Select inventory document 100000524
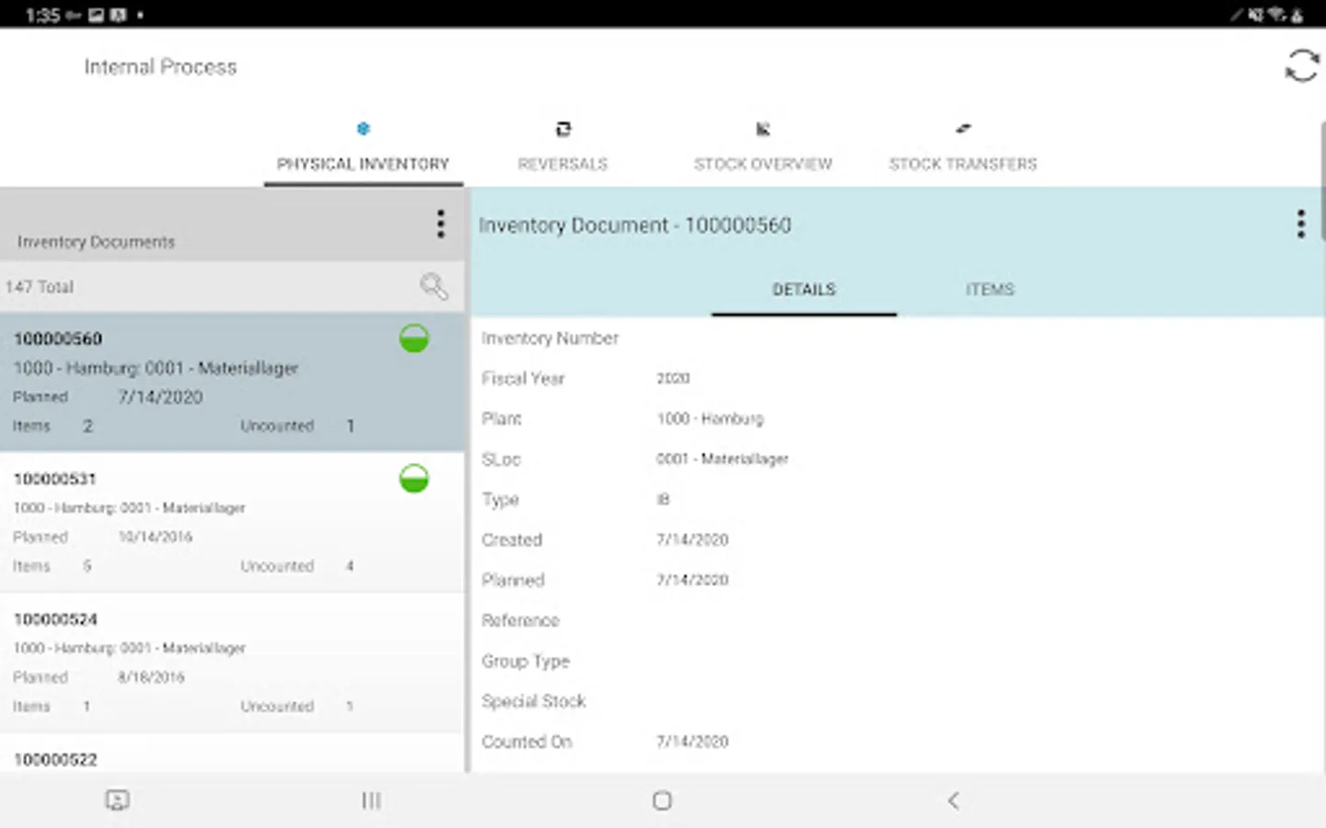This screenshot has height=828, width=1326. click(x=232, y=662)
